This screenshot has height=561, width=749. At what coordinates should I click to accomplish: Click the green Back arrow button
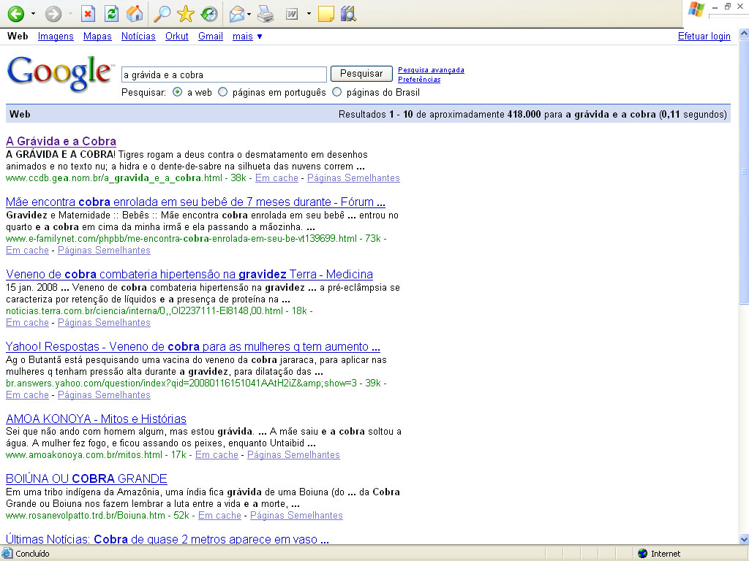[15, 14]
